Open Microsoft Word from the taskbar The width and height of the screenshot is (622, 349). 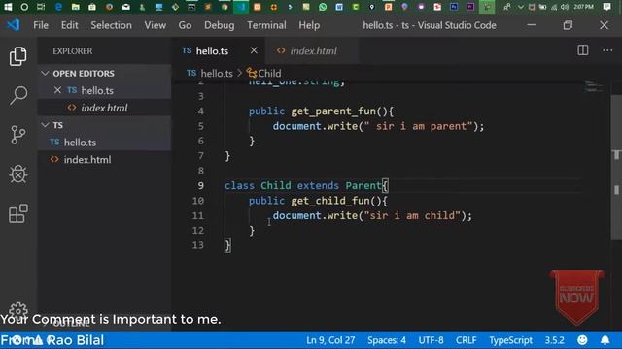click(x=339, y=7)
